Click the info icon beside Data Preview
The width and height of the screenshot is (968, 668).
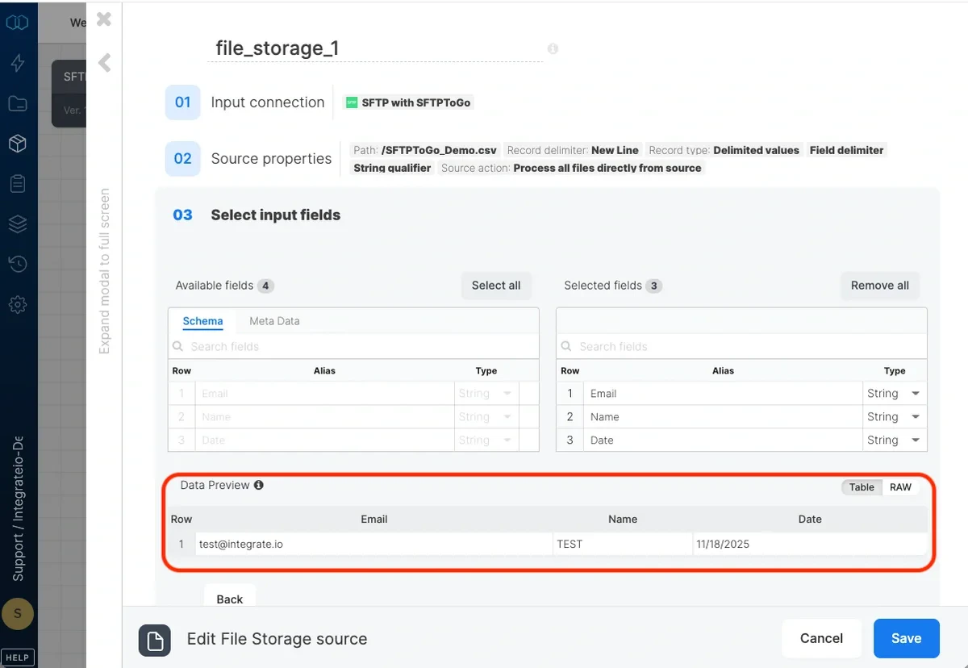point(258,485)
